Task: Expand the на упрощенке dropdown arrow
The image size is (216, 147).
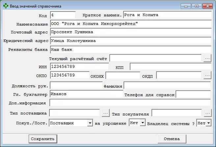Action: coord(143,123)
